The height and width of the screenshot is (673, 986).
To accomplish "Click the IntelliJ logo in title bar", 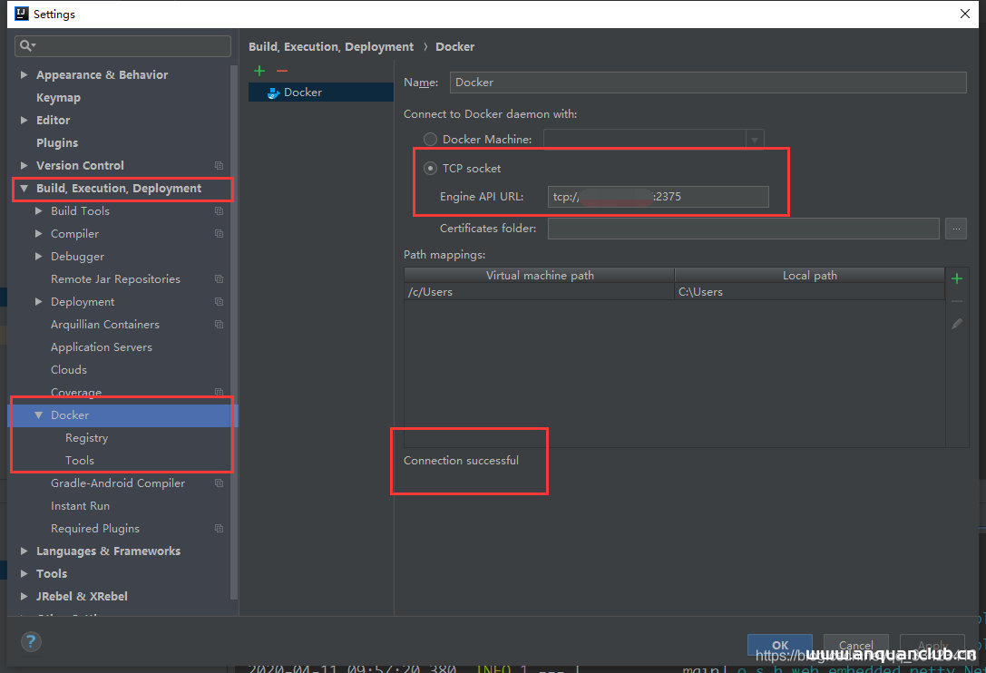I will 22,14.
